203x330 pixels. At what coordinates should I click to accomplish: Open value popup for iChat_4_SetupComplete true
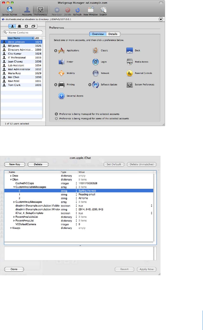[x=151, y=213]
